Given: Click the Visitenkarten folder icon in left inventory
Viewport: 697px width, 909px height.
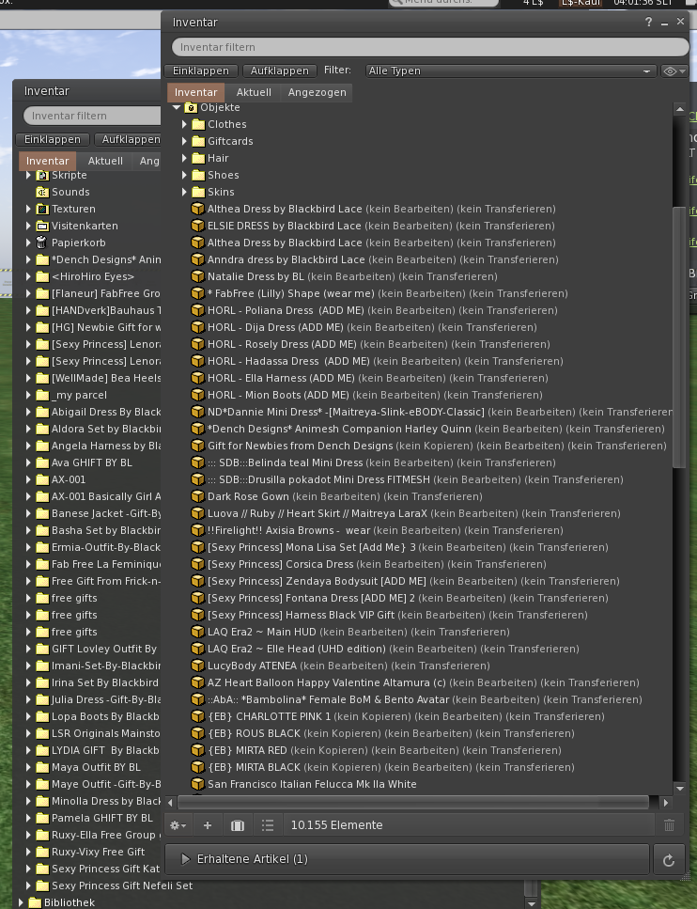Looking at the screenshot, I should (x=41, y=226).
